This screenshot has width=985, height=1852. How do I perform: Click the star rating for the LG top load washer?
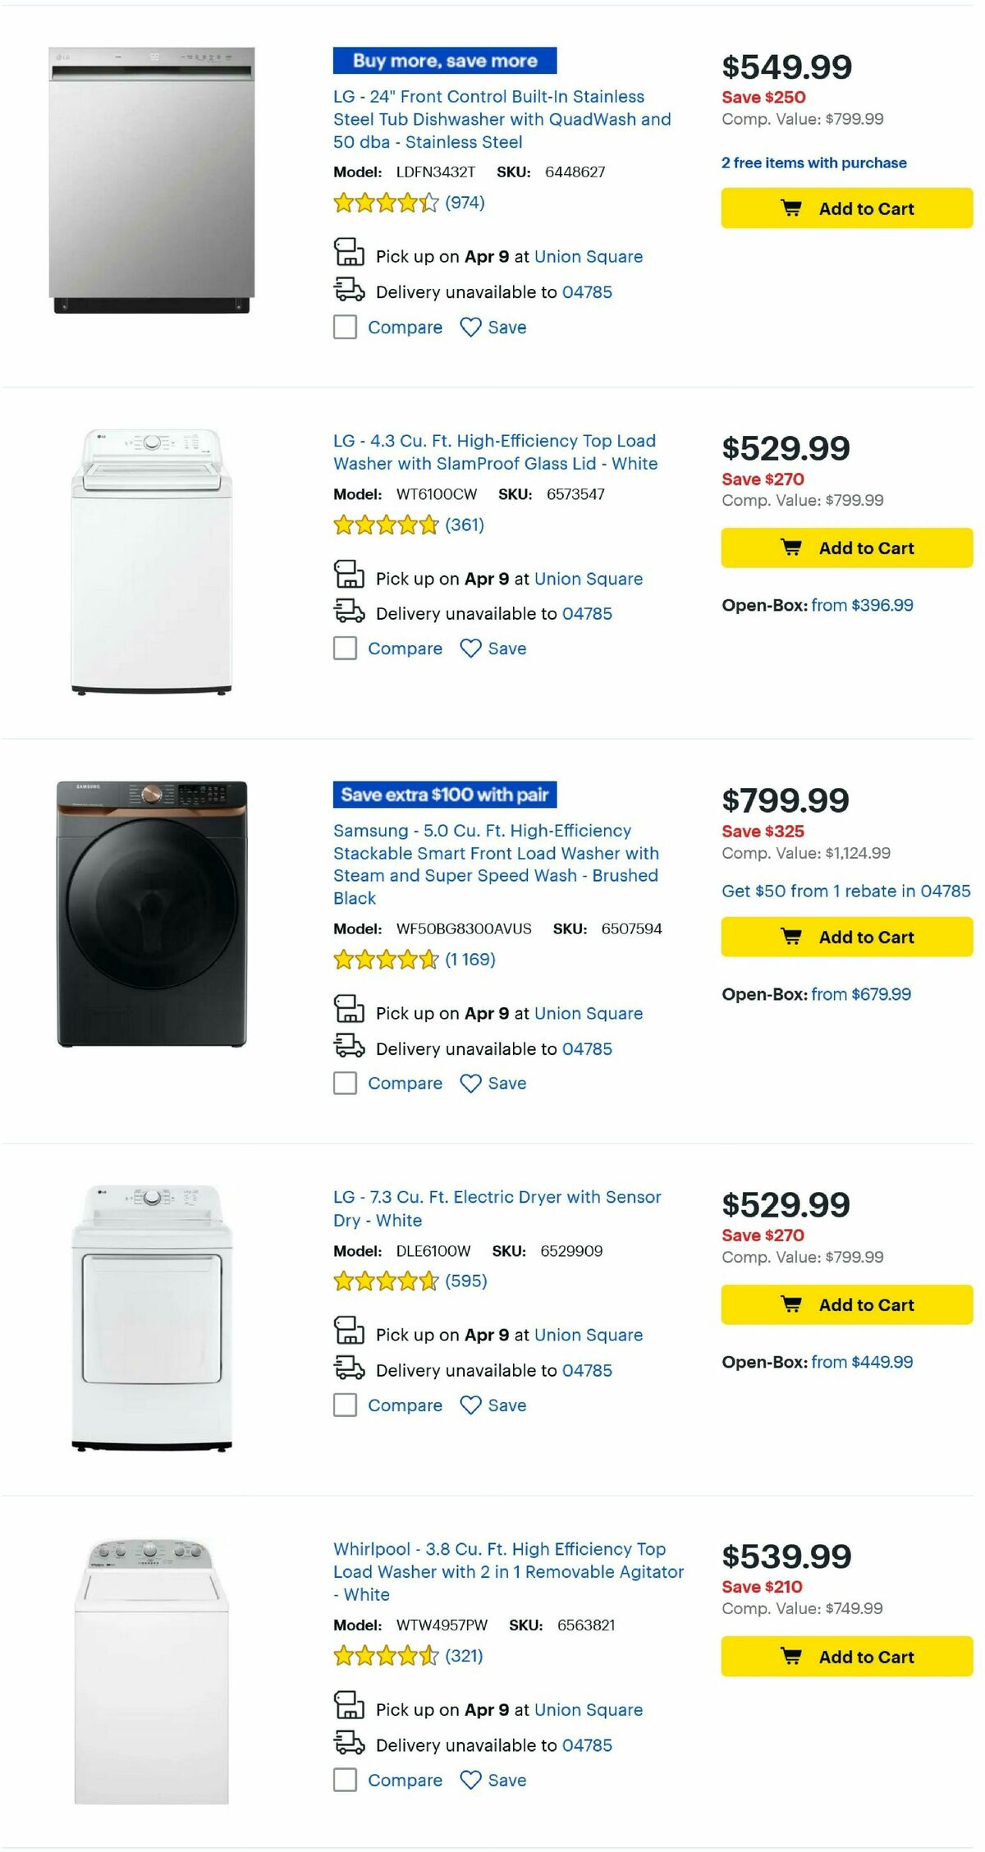pyautogui.click(x=386, y=523)
